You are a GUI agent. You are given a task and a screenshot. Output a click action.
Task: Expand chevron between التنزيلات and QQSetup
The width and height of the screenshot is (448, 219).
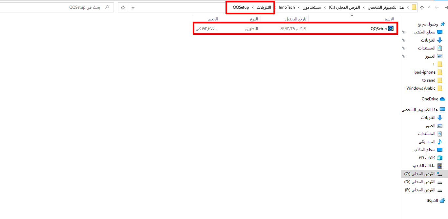tap(253, 7)
